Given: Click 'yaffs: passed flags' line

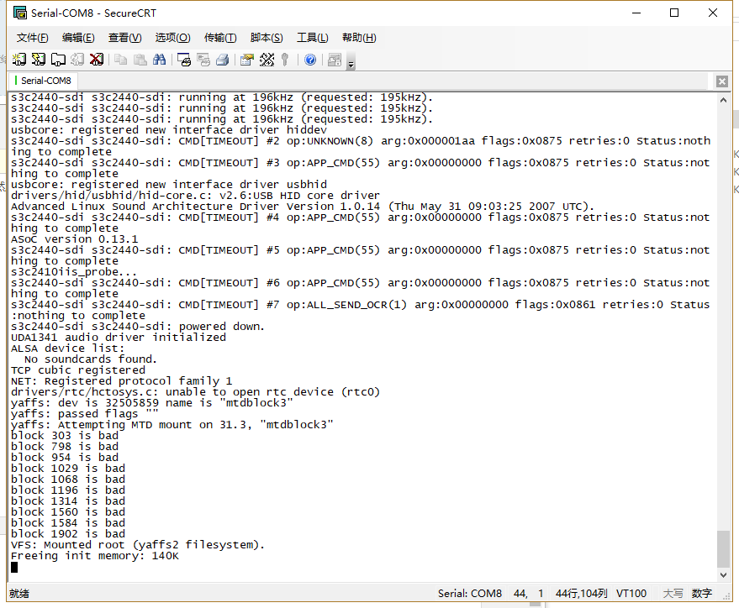Looking at the screenshot, I should tap(85, 414).
